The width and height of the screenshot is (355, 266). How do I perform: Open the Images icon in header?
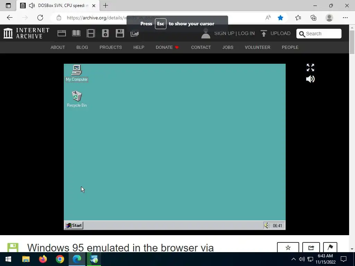(x=135, y=34)
